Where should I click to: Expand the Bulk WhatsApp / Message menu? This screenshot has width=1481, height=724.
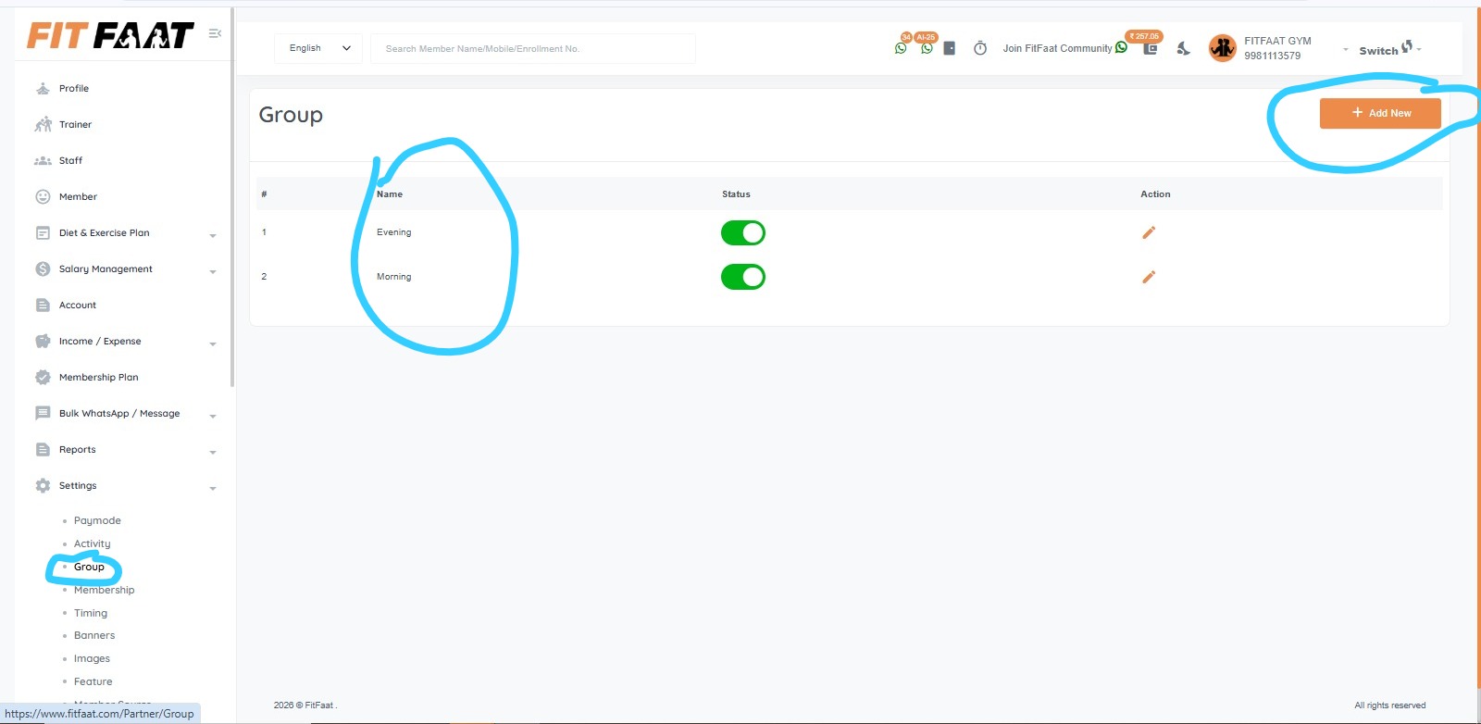coord(124,414)
